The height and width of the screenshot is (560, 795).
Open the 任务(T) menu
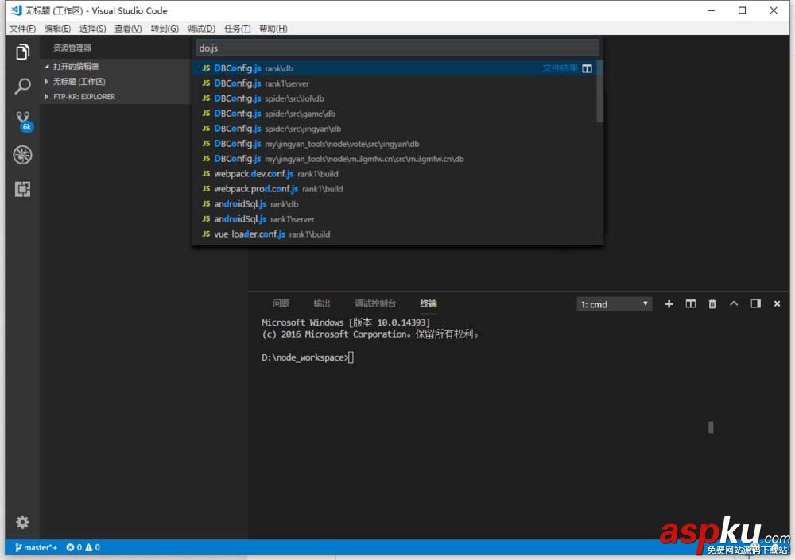coord(237,29)
